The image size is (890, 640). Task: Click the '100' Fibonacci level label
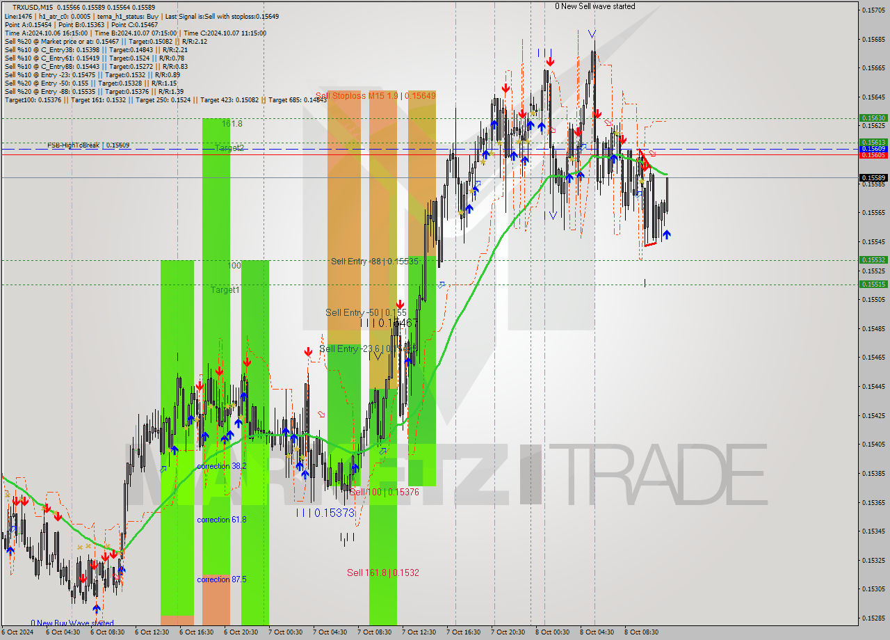[x=235, y=266]
